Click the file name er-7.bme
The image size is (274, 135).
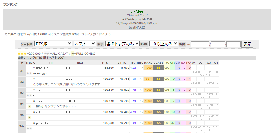point(137,12)
